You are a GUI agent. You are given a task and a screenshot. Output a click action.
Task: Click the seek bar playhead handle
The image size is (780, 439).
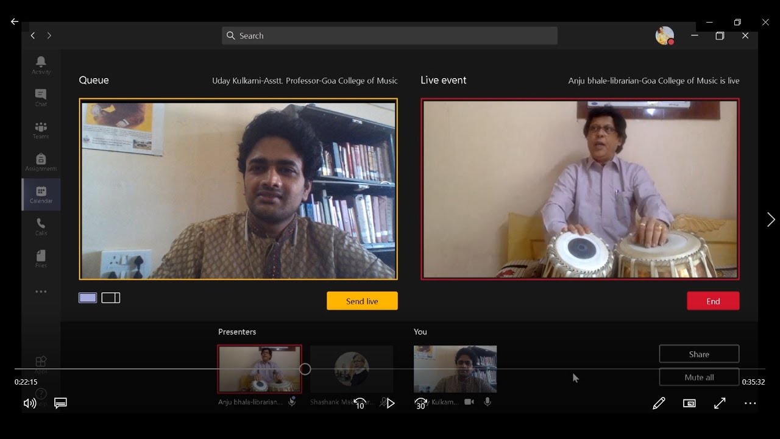point(305,369)
